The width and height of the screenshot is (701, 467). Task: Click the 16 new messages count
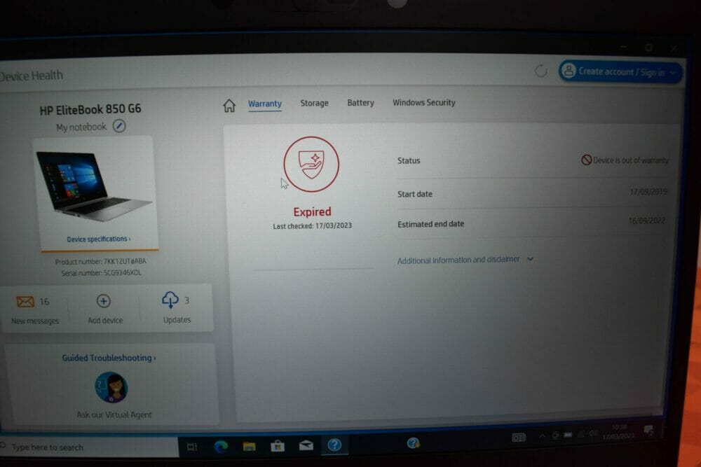tap(44, 302)
